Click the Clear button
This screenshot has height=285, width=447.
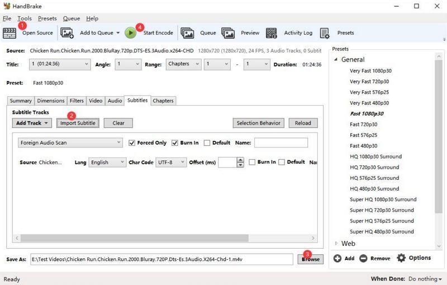118,123
